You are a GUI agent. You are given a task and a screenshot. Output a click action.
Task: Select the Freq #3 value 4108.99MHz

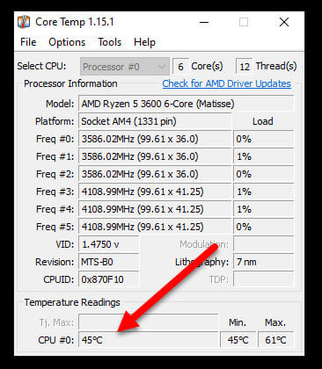point(155,192)
